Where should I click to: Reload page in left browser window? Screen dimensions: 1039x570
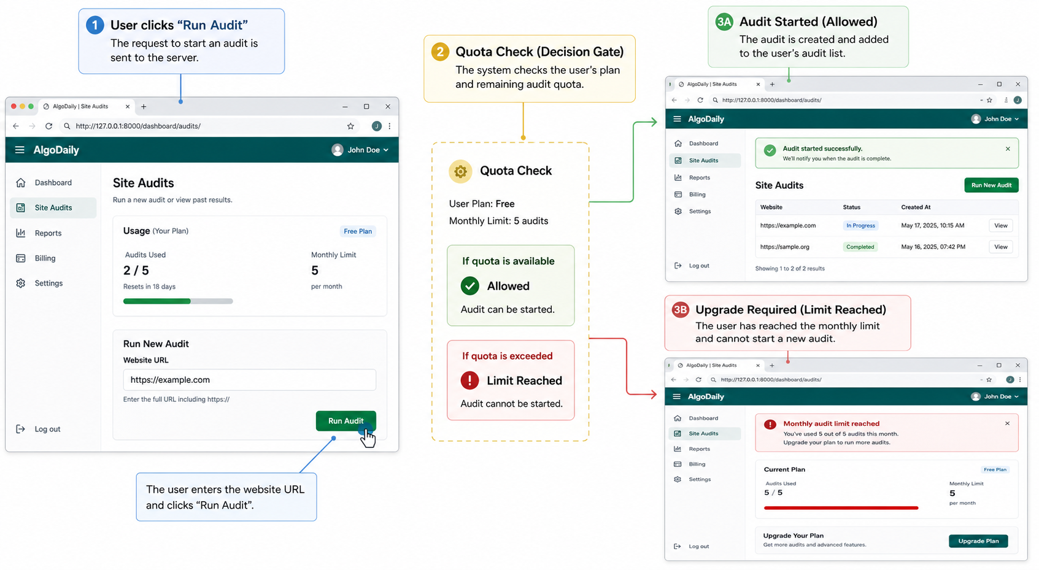(48, 126)
